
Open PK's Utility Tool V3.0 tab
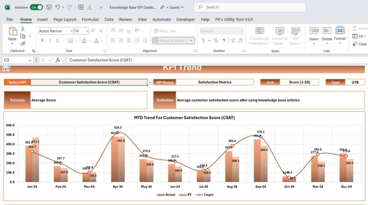pos(234,19)
